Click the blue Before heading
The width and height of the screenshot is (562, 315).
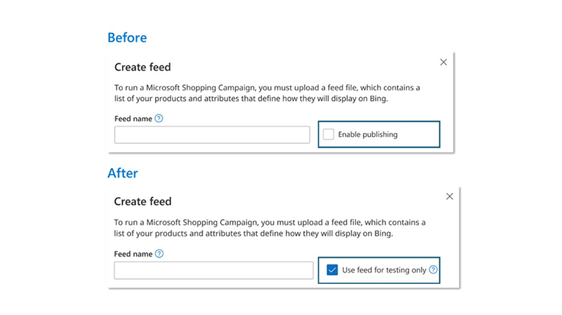pyautogui.click(x=127, y=38)
